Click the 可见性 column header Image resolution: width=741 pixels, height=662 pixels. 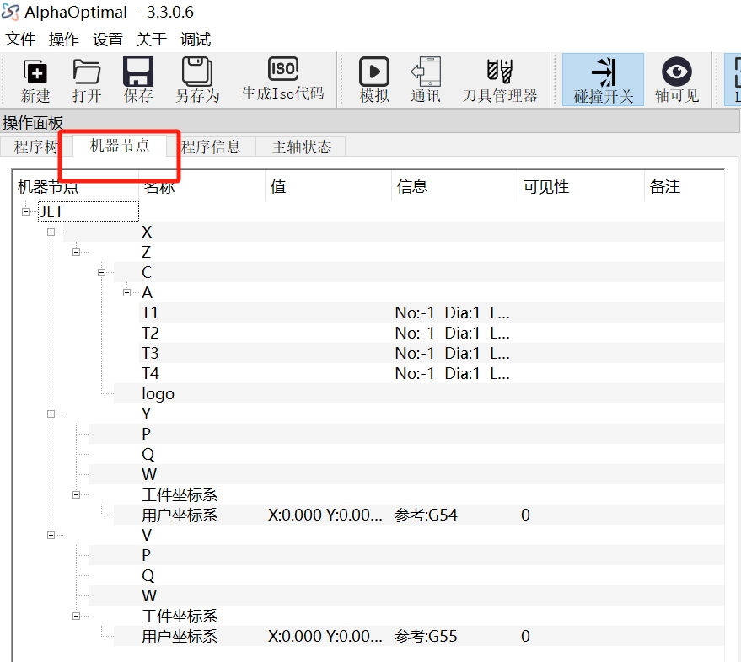[x=546, y=187]
